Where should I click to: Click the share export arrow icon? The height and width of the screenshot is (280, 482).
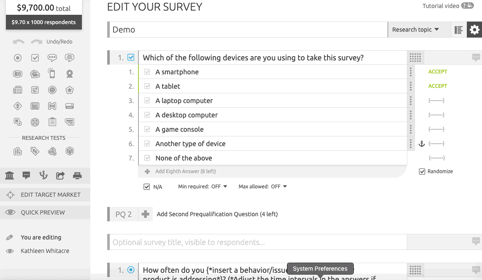click(60, 176)
